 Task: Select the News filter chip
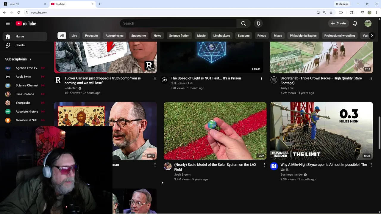pos(157,36)
